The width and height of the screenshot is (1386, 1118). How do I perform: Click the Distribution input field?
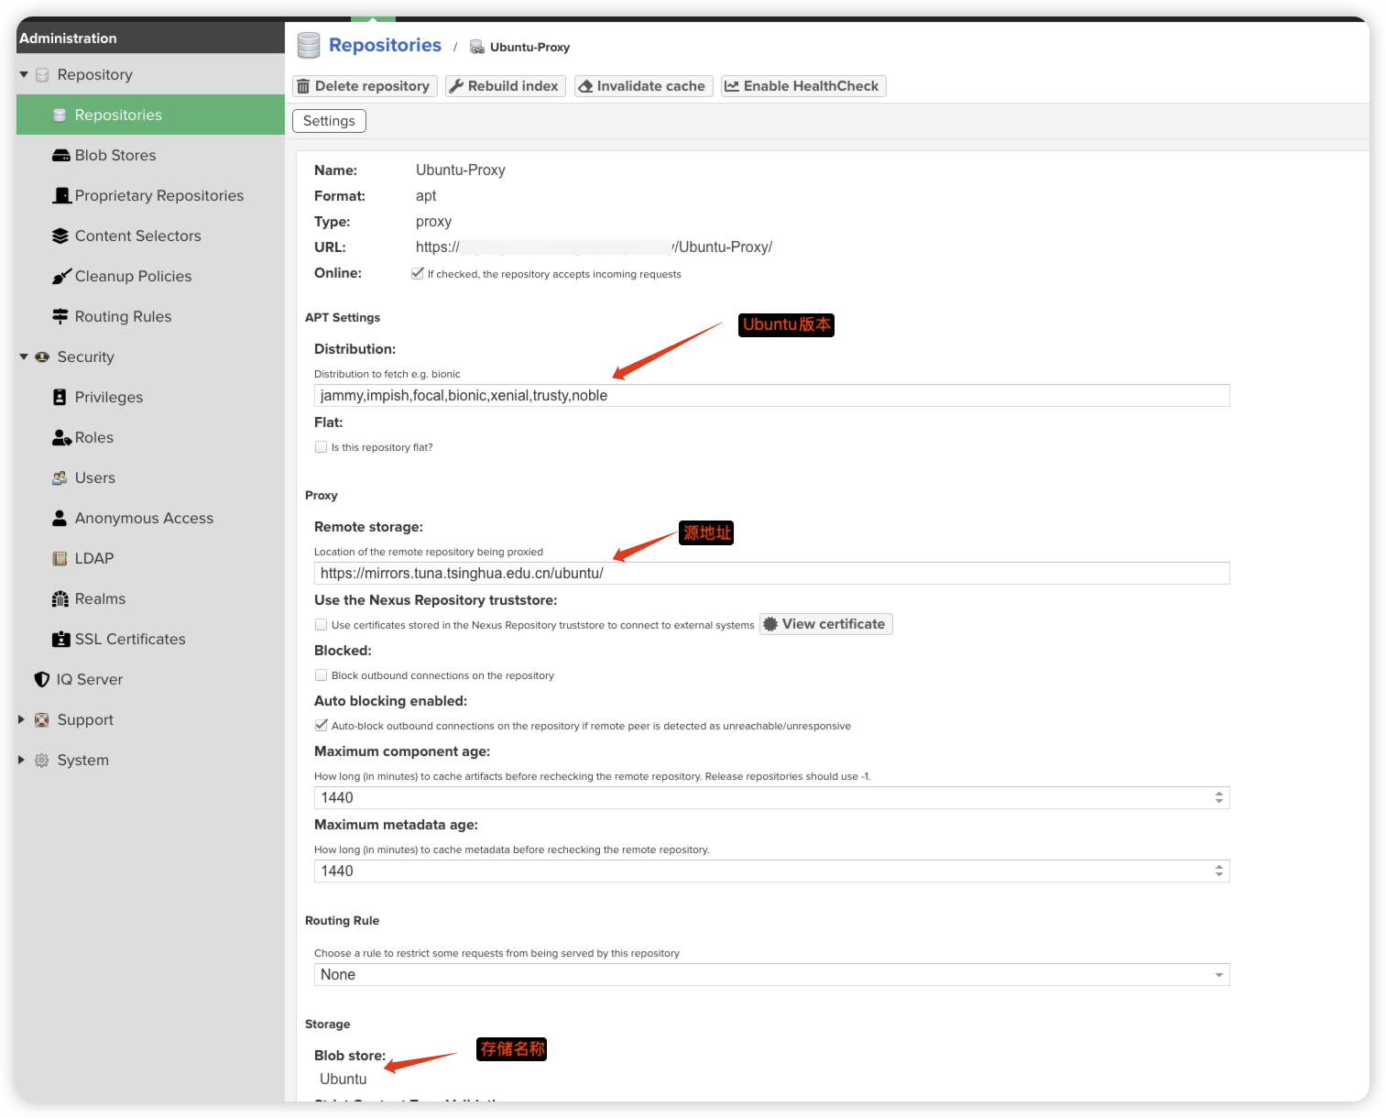(771, 396)
